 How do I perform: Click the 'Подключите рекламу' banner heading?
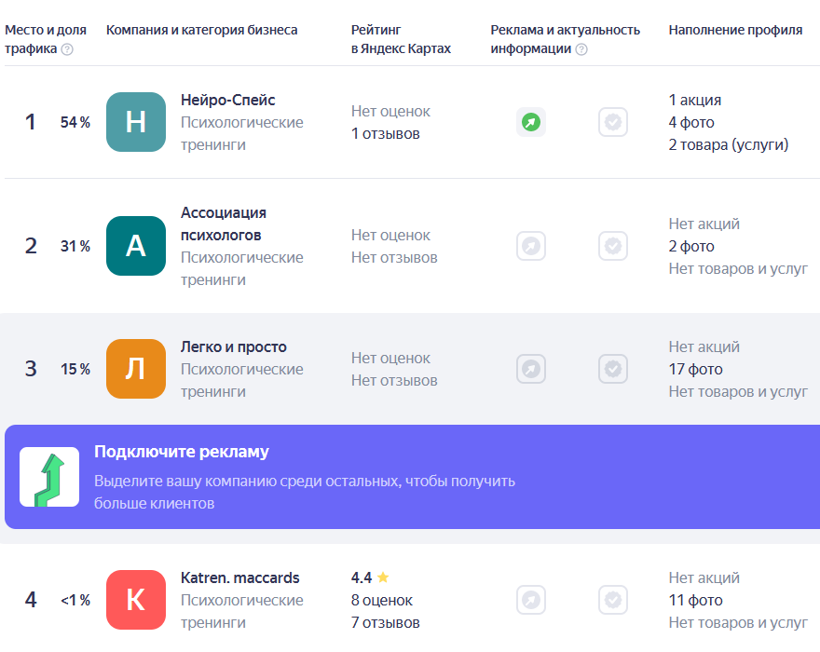(x=182, y=452)
